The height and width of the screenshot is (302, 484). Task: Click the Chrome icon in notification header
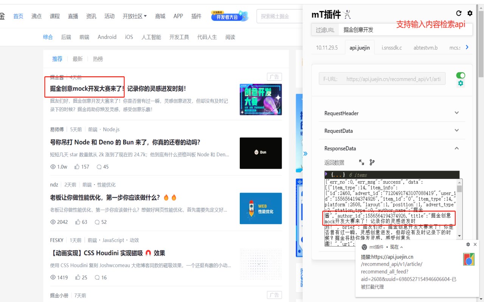click(365, 247)
